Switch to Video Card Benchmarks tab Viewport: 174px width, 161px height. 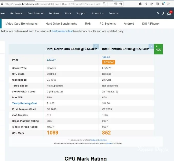(x=22, y=24)
